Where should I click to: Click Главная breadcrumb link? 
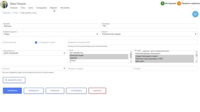[6, 13]
